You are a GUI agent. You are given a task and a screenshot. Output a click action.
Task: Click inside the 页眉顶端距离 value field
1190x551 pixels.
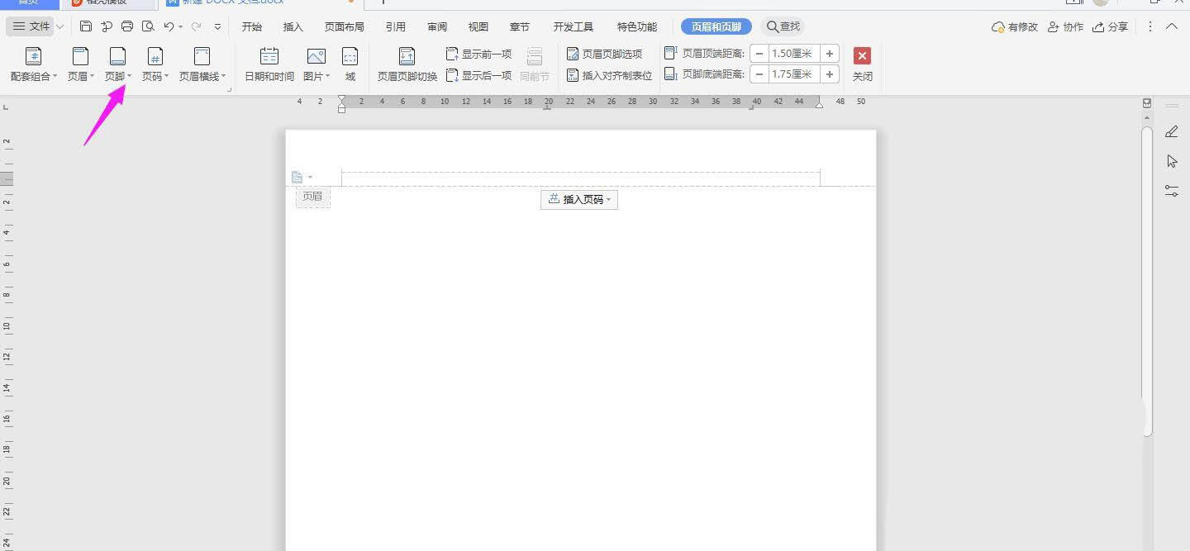[x=791, y=53]
